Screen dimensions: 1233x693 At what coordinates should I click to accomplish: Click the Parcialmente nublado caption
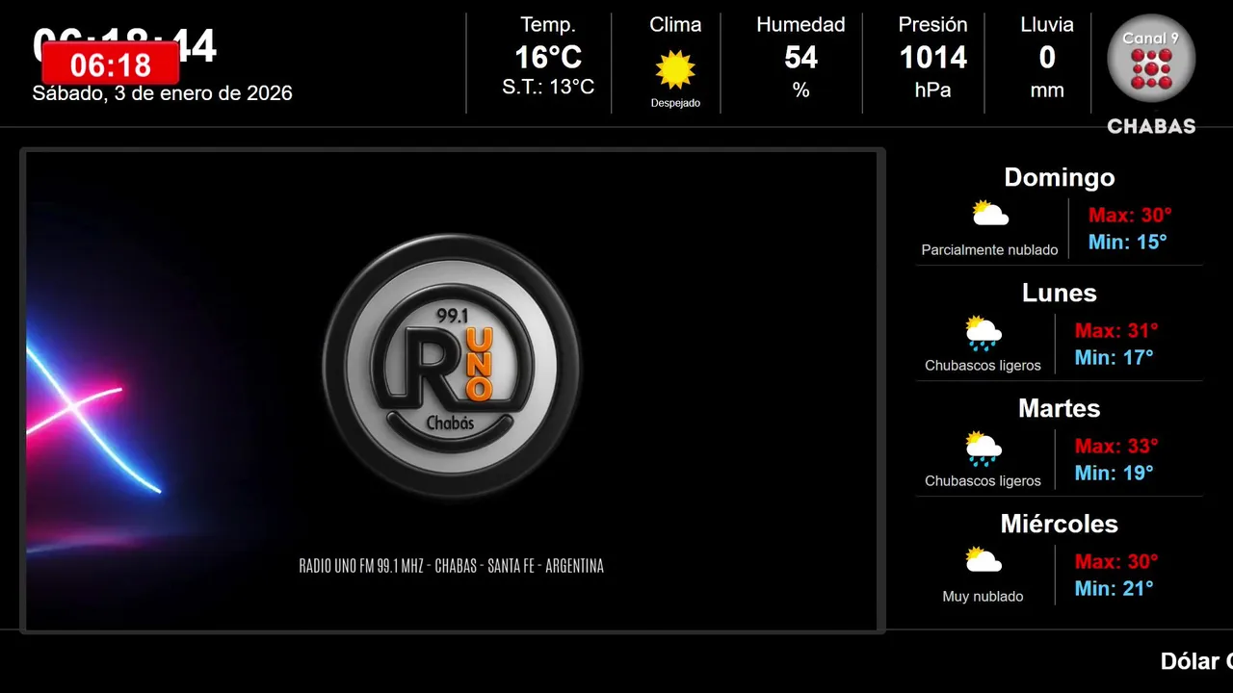click(989, 250)
